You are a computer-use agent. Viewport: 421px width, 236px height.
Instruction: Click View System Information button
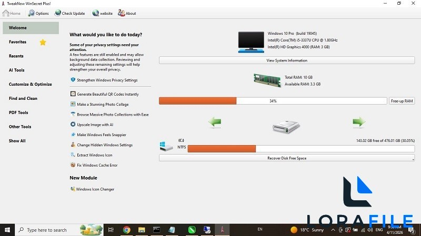point(287,60)
